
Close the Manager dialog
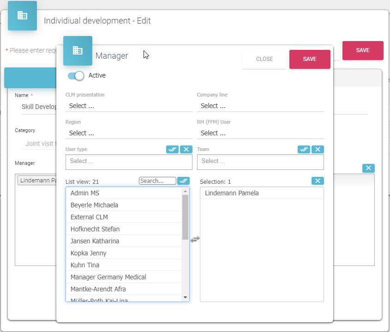[264, 59]
